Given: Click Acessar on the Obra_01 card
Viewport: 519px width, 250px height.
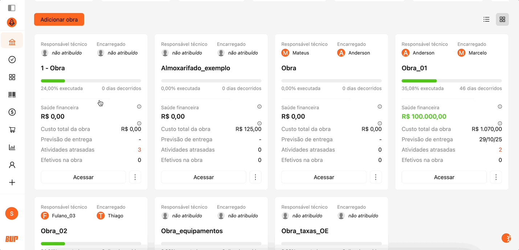Looking at the screenshot, I should click(x=444, y=177).
